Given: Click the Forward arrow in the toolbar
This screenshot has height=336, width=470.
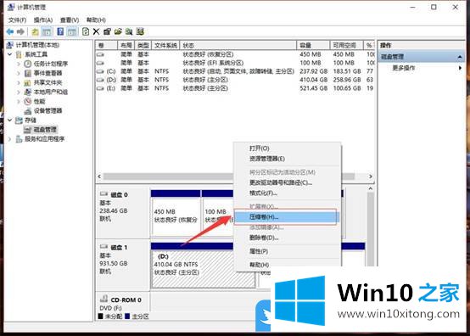Looking at the screenshot, I should point(20,31).
